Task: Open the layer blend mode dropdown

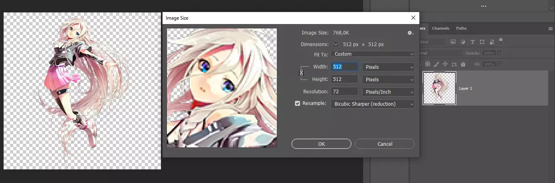Action: pyautogui.click(x=441, y=53)
